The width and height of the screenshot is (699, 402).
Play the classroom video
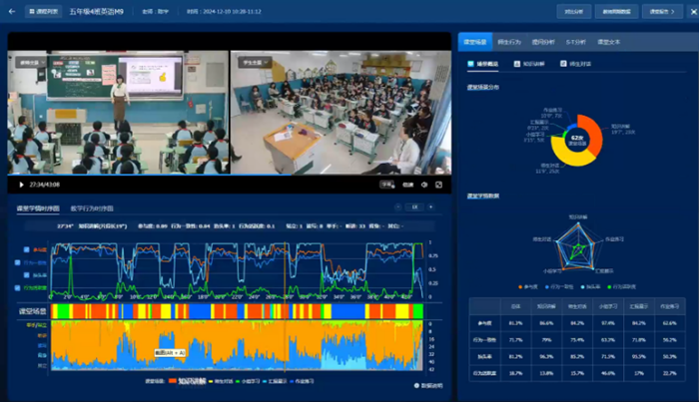tap(21, 185)
